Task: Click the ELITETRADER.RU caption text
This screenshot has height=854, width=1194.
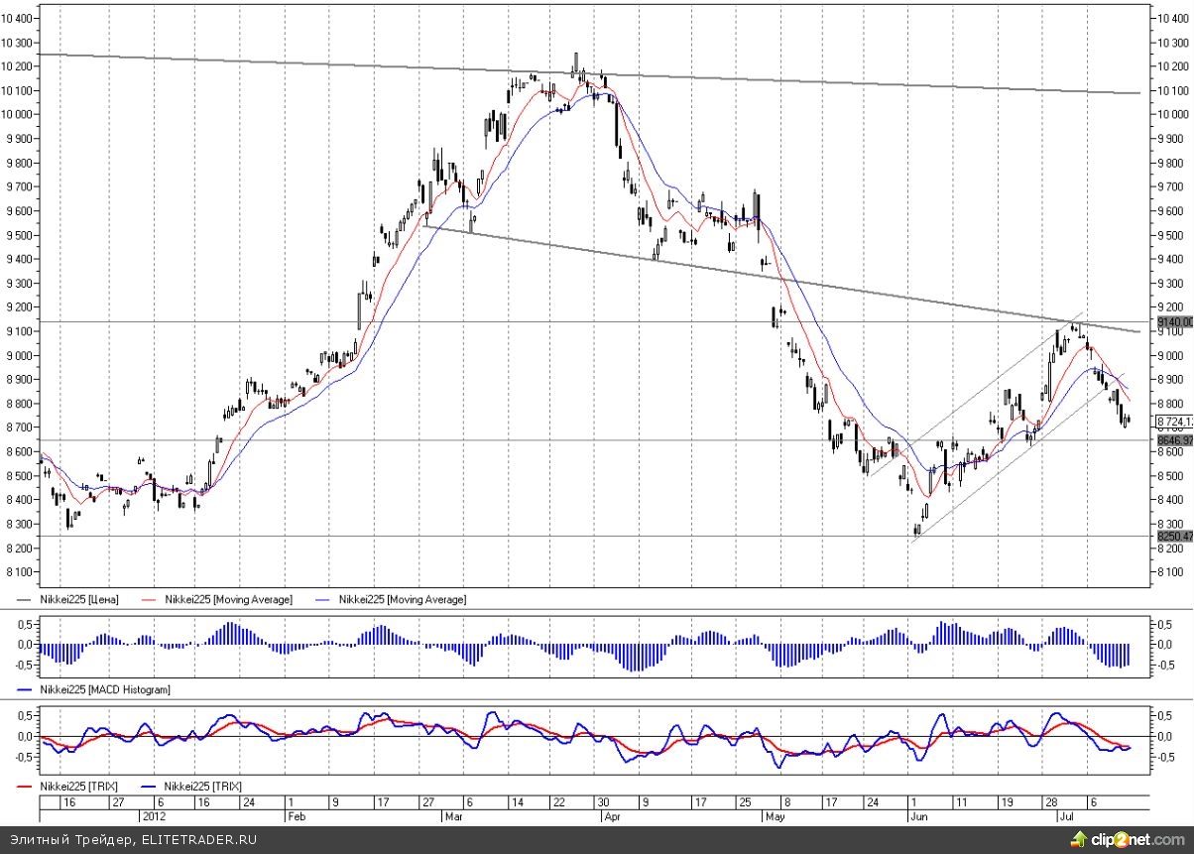Action: [x=198, y=839]
